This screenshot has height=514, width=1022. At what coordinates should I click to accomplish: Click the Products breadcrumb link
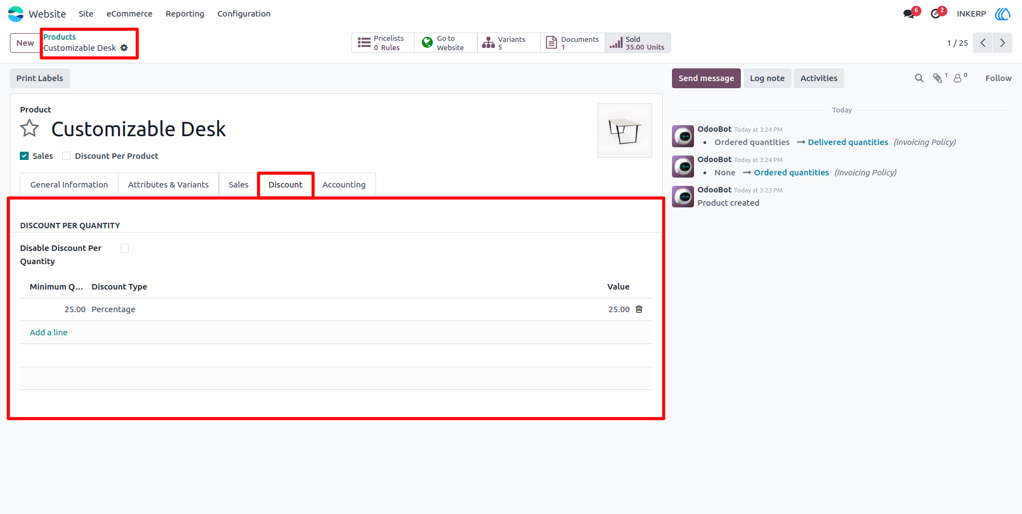(60, 37)
